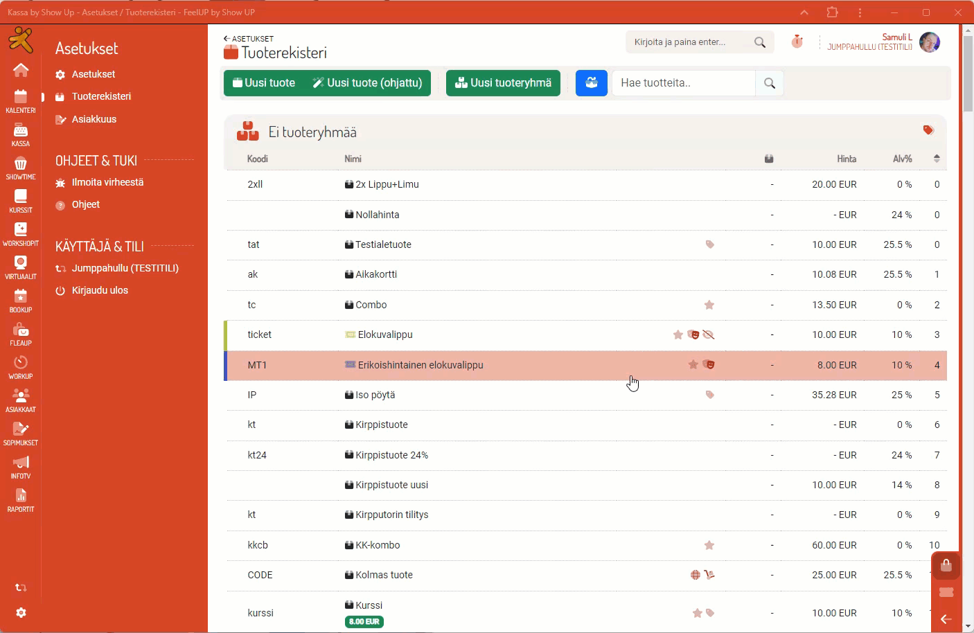
Task: Open the Kalenteri sidebar icon
Action: pyautogui.click(x=21, y=100)
